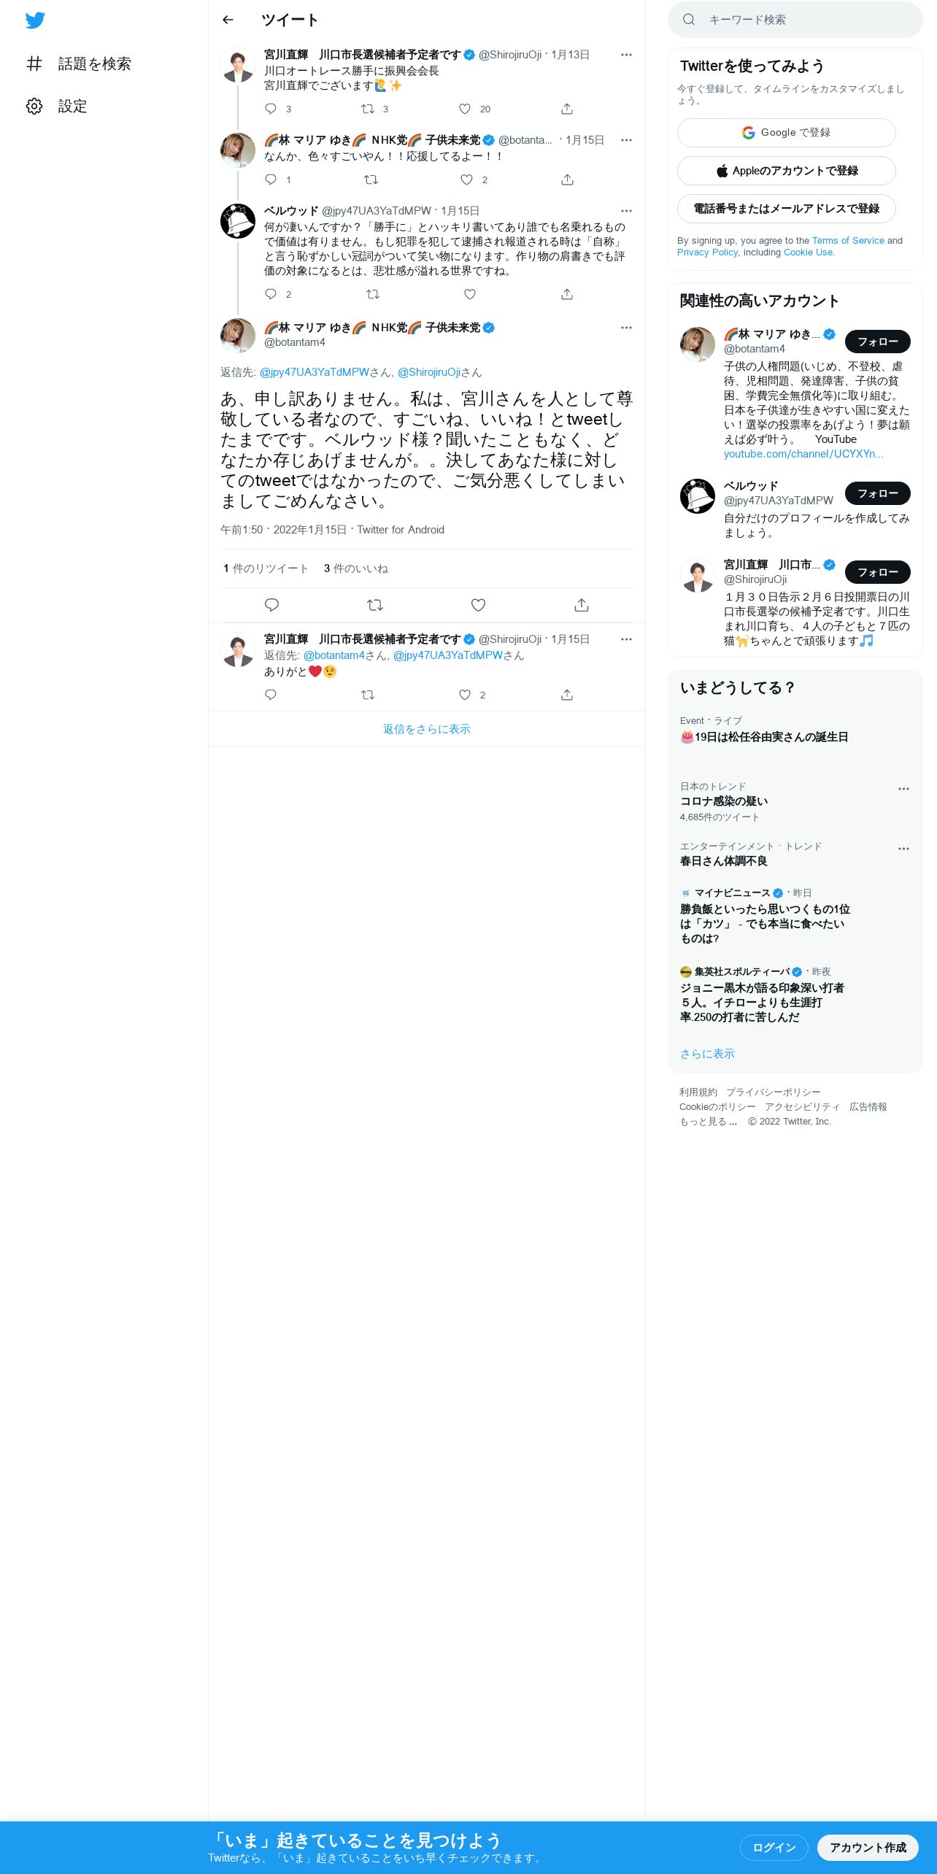Open more options on ベルウッド's tweet

(626, 211)
